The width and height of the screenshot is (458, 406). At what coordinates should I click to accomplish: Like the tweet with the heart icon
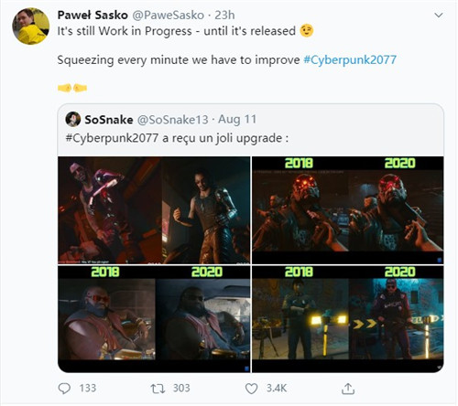251,389
